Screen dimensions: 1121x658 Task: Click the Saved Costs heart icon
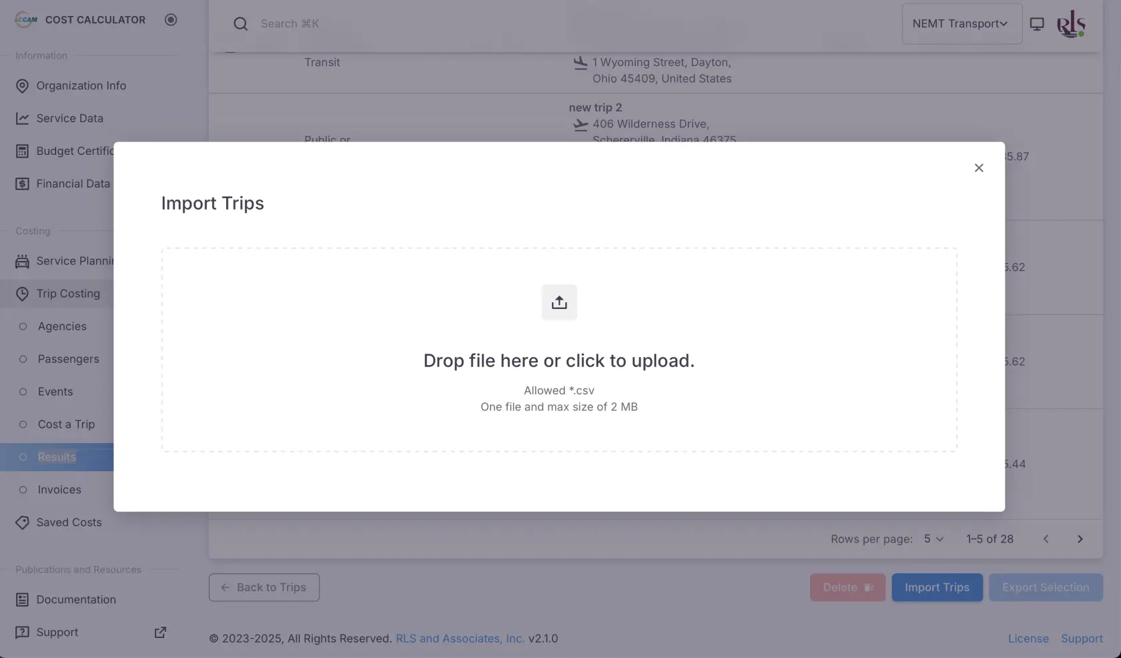[22, 523]
